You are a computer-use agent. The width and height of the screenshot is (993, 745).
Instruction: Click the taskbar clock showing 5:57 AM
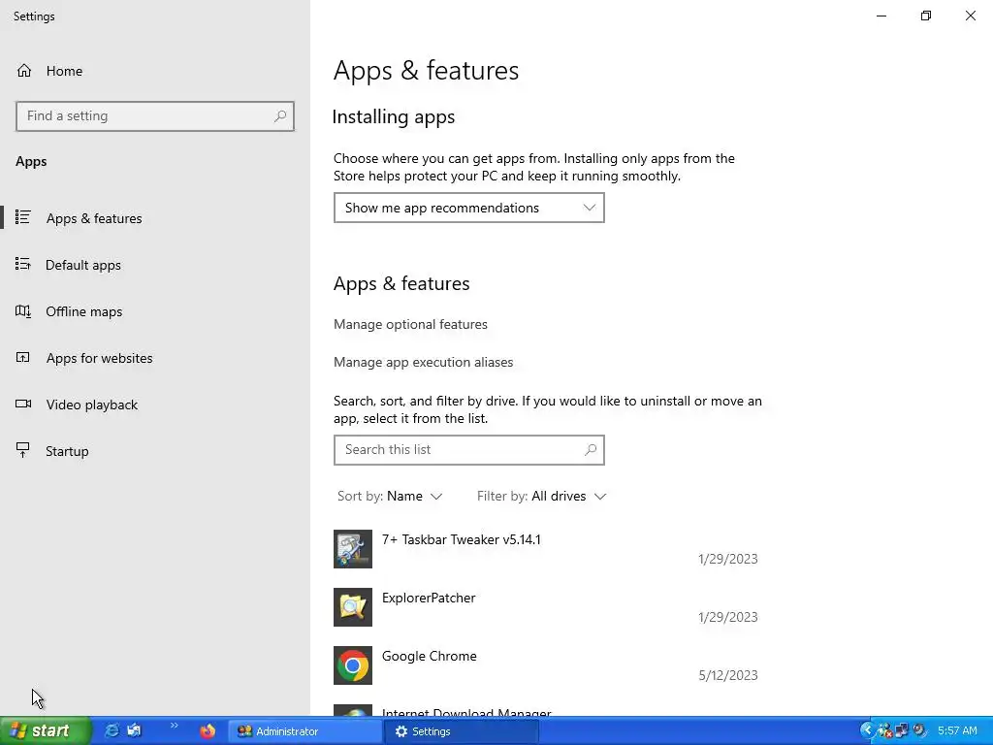(957, 731)
